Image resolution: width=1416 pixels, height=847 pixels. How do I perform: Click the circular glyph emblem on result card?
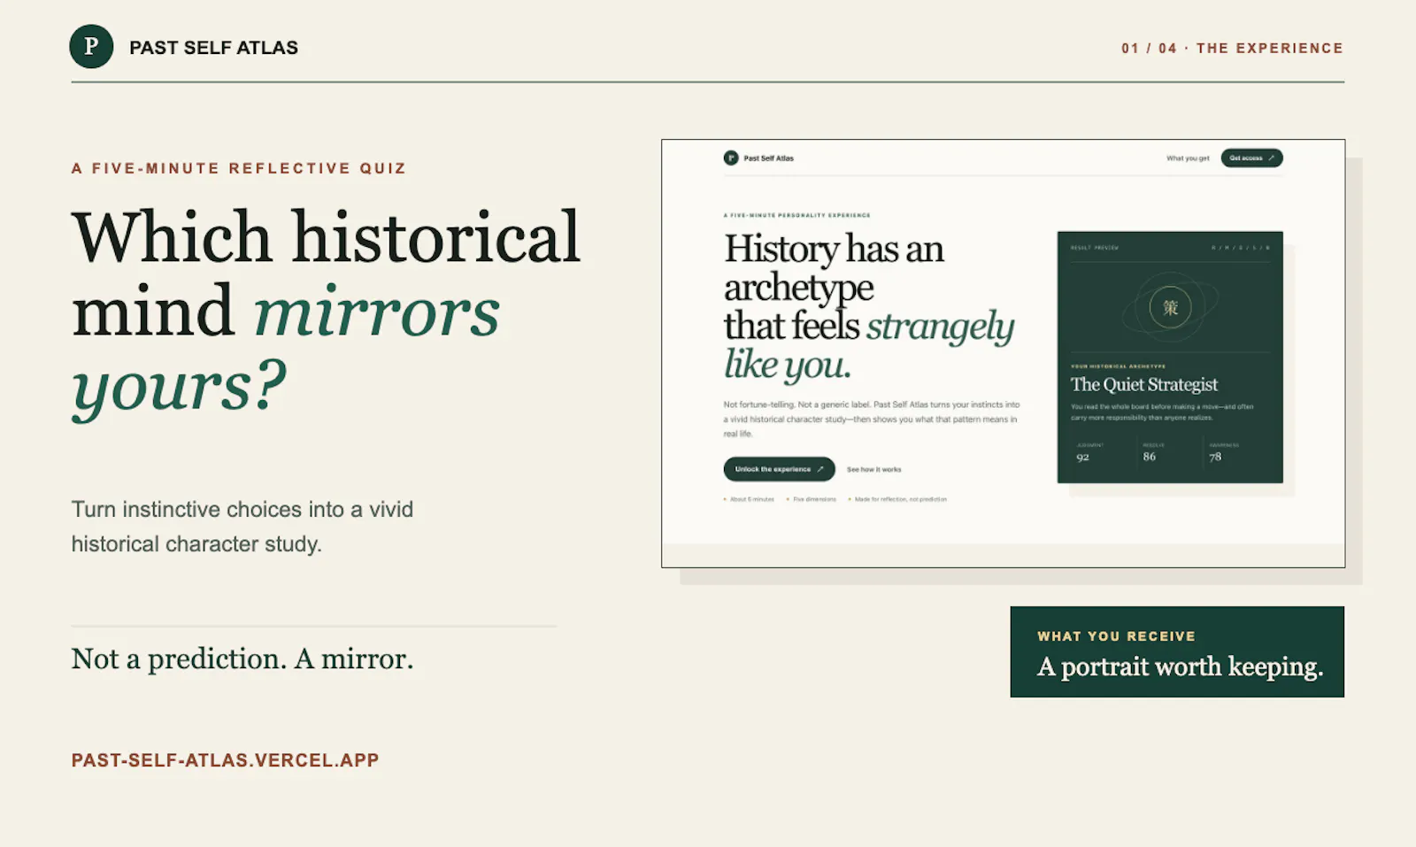click(x=1170, y=307)
